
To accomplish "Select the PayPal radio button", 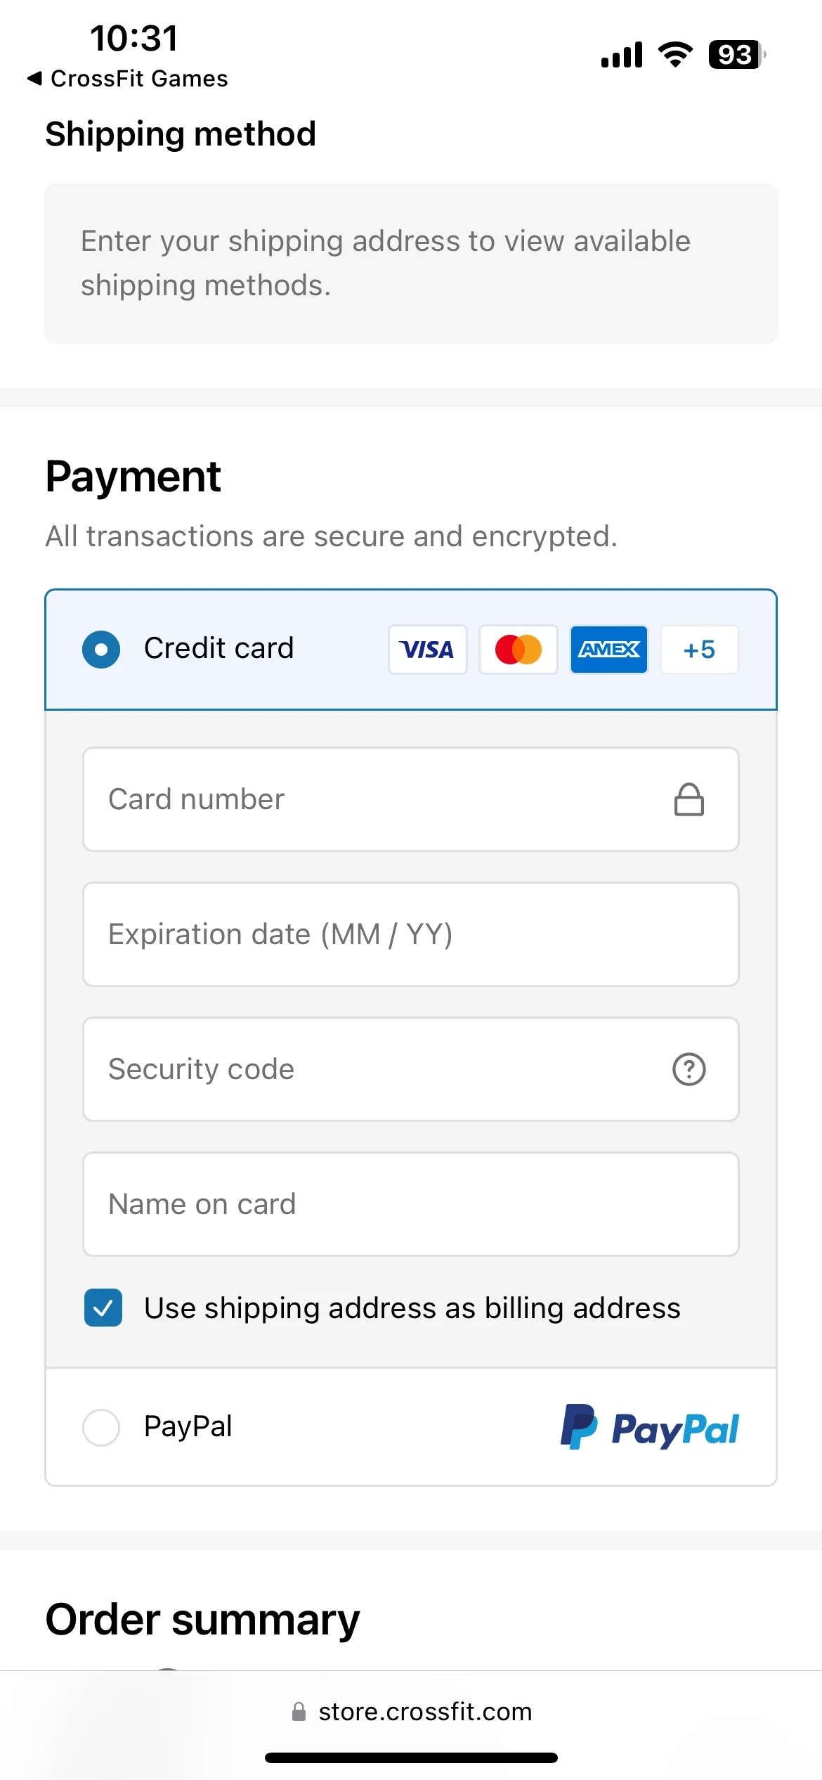I will pyautogui.click(x=101, y=1427).
